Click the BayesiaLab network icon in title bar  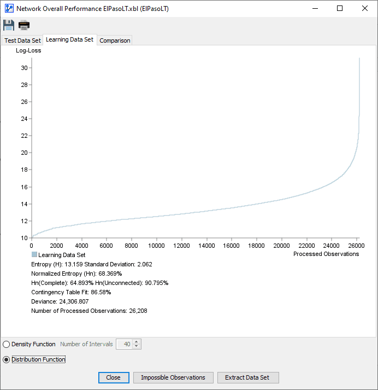coord(9,8)
